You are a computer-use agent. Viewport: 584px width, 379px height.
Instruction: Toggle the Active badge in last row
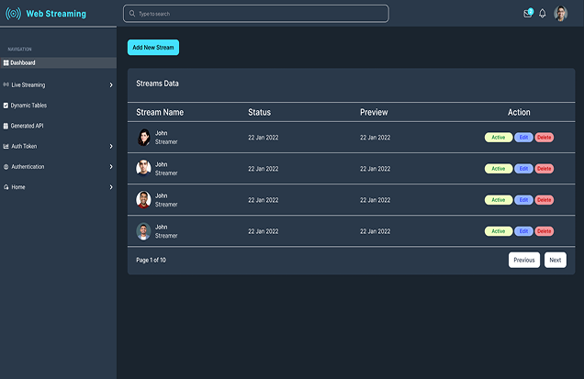498,231
